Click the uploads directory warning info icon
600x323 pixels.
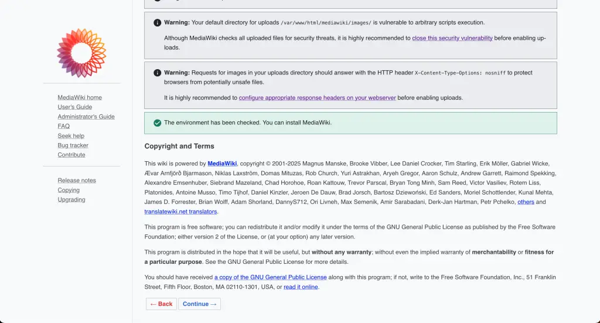tap(157, 23)
